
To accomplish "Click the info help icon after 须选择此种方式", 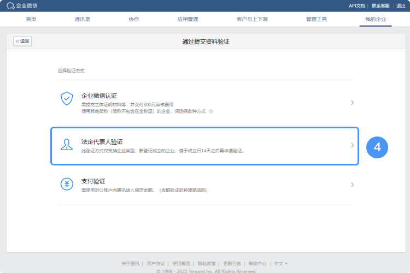I will point(211,111).
